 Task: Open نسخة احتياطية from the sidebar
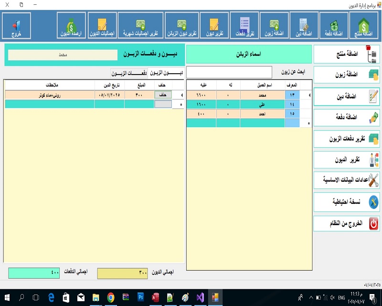(346, 202)
